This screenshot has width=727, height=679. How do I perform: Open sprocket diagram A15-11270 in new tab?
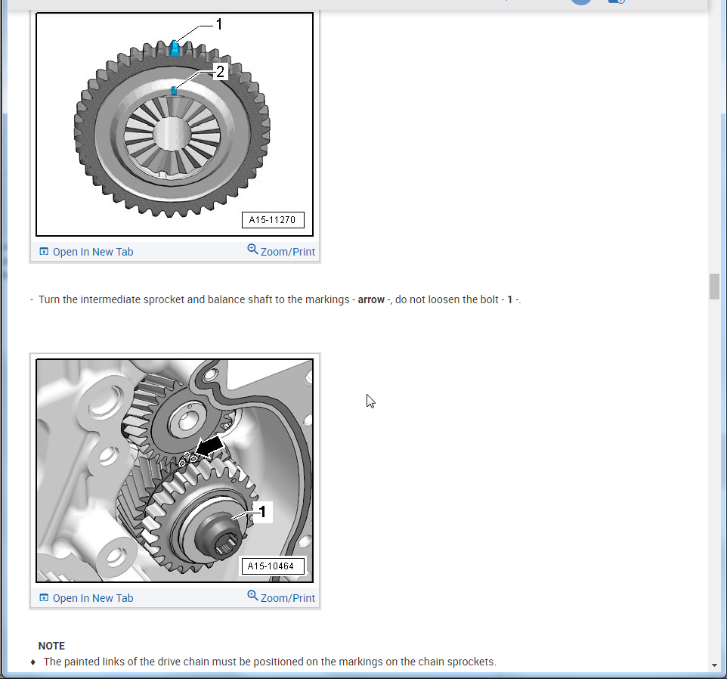[86, 252]
